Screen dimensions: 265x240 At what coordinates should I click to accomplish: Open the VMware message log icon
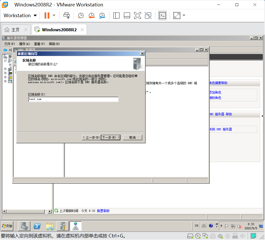[x=253, y=236]
